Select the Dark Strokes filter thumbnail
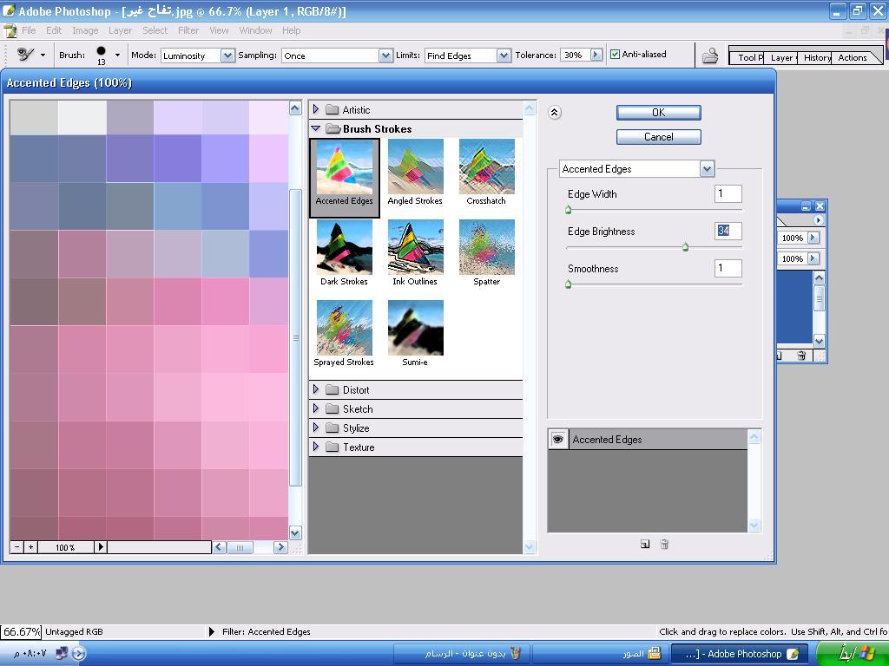Image resolution: width=889 pixels, height=666 pixels. tap(344, 253)
